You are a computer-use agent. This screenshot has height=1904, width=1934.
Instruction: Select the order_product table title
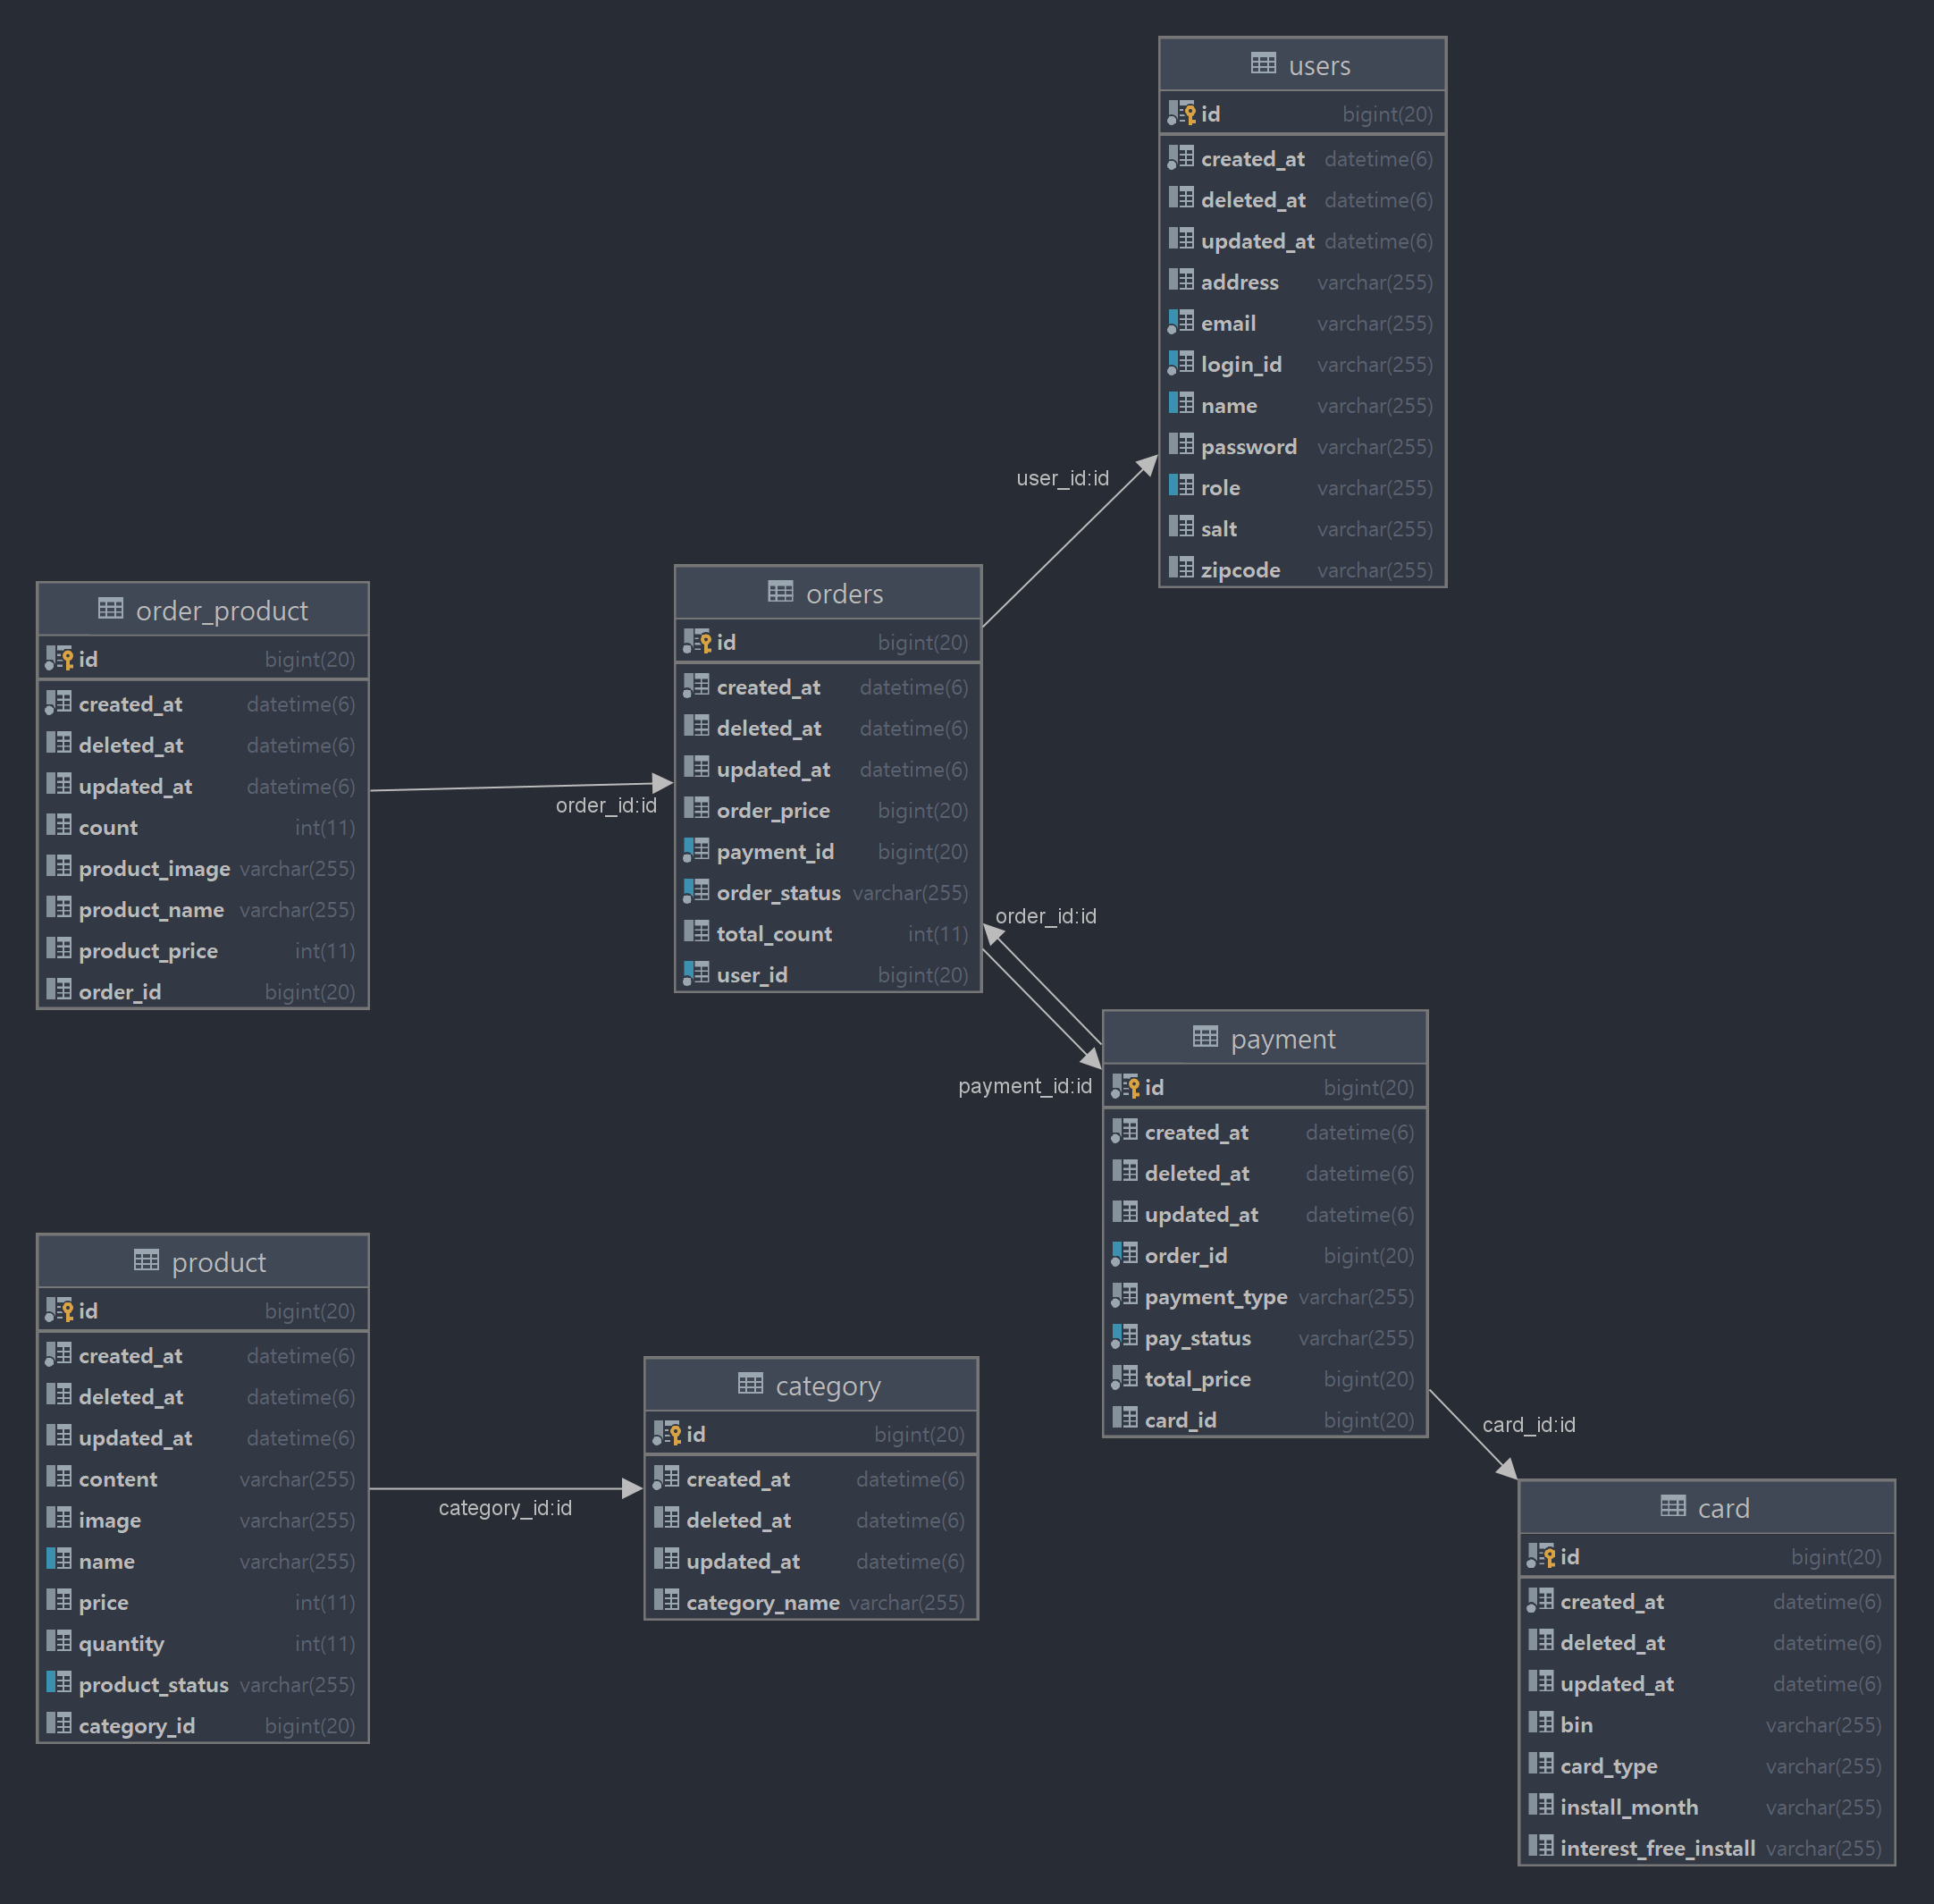click(x=222, y=610)
